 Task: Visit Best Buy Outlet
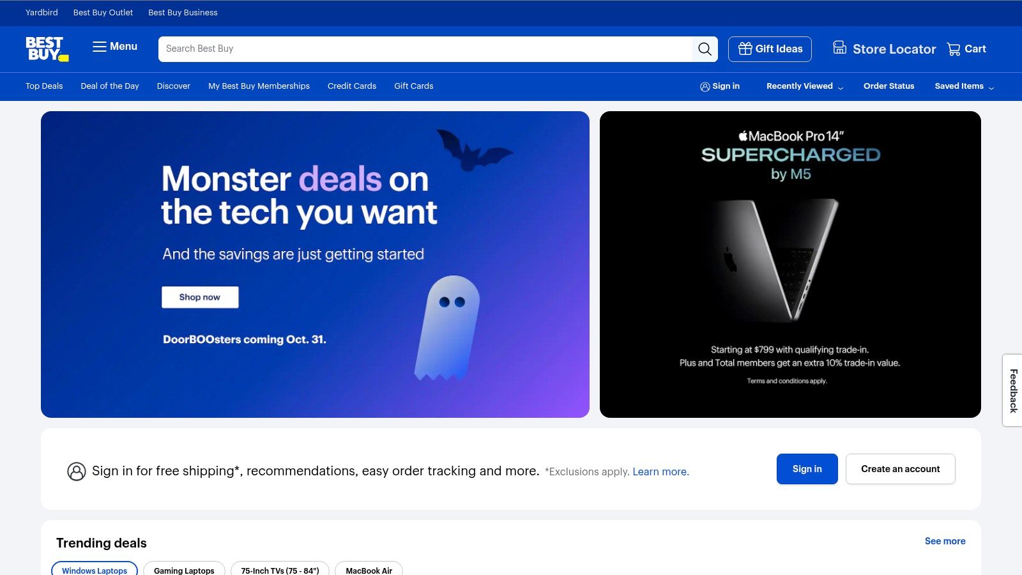pyautogui.click(x=103, y=13)
